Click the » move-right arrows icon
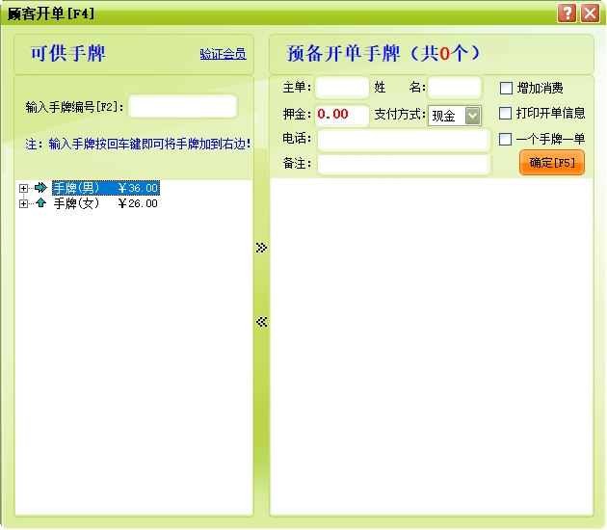 (x=261, y=248)
